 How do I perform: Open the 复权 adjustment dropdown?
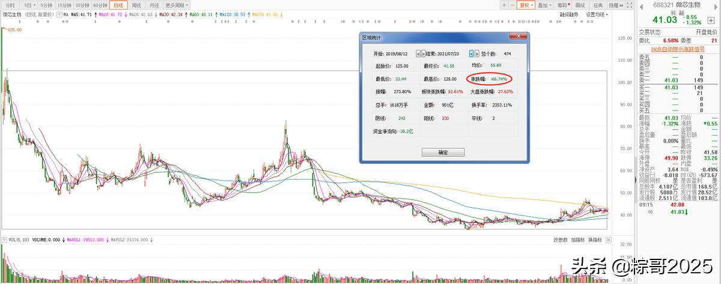pyautogui.click(x=526, y=5)
